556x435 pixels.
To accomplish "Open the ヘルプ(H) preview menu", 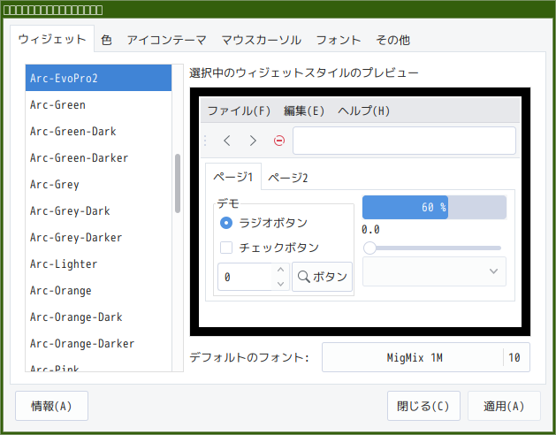I will pyautogui.click(x=363, y=111).
